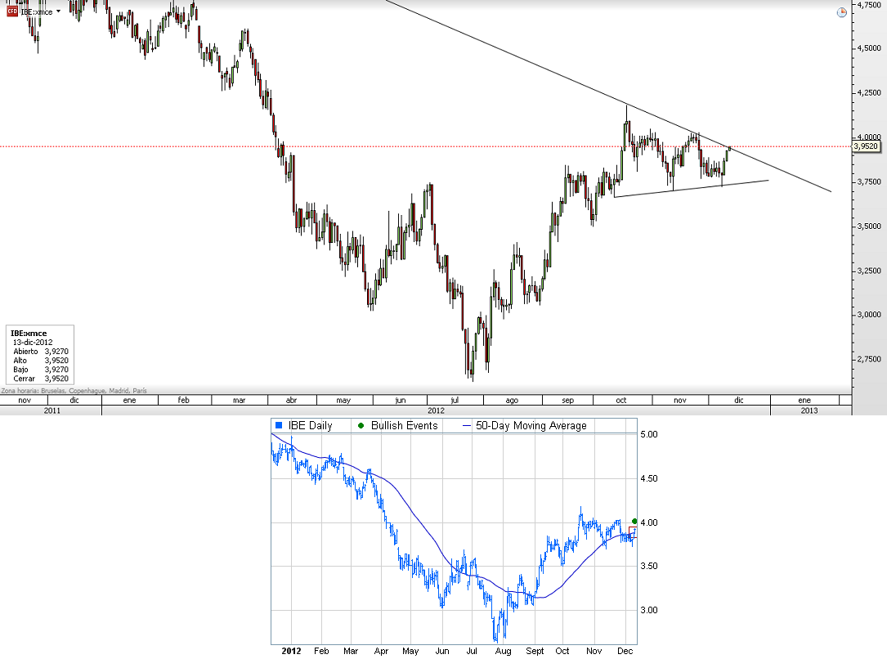Click the 'jun' month label on time axis
The image size is (887, 659).
tap(401, 400)
